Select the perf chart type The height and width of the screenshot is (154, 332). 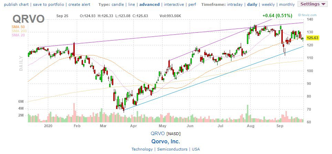pyautogui.click(x=192, y=4)
